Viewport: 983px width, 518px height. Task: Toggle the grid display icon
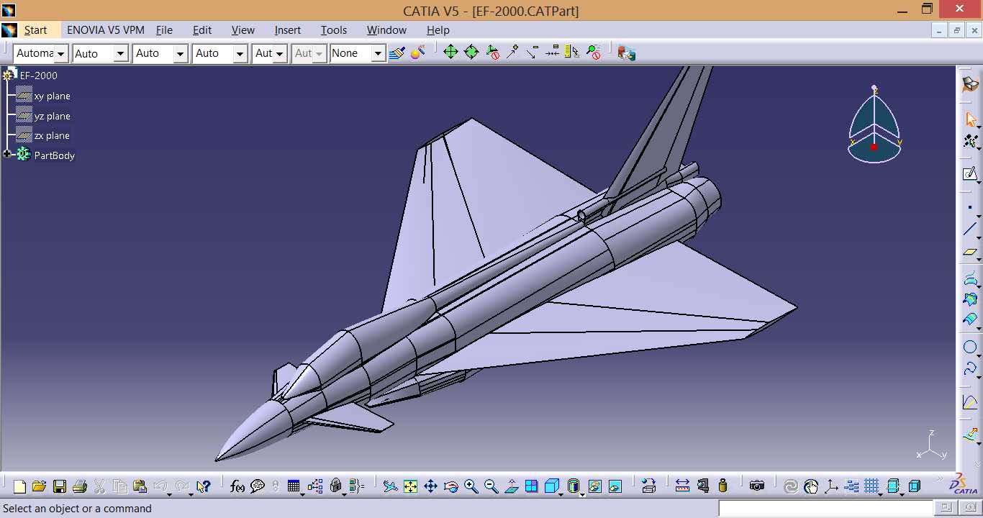pyautogui.click(x=872, y=486)
